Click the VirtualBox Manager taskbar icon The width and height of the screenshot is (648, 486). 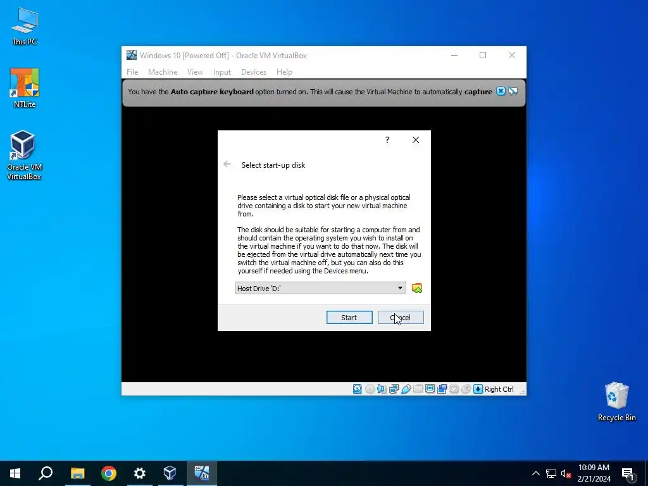click(170, 473)
